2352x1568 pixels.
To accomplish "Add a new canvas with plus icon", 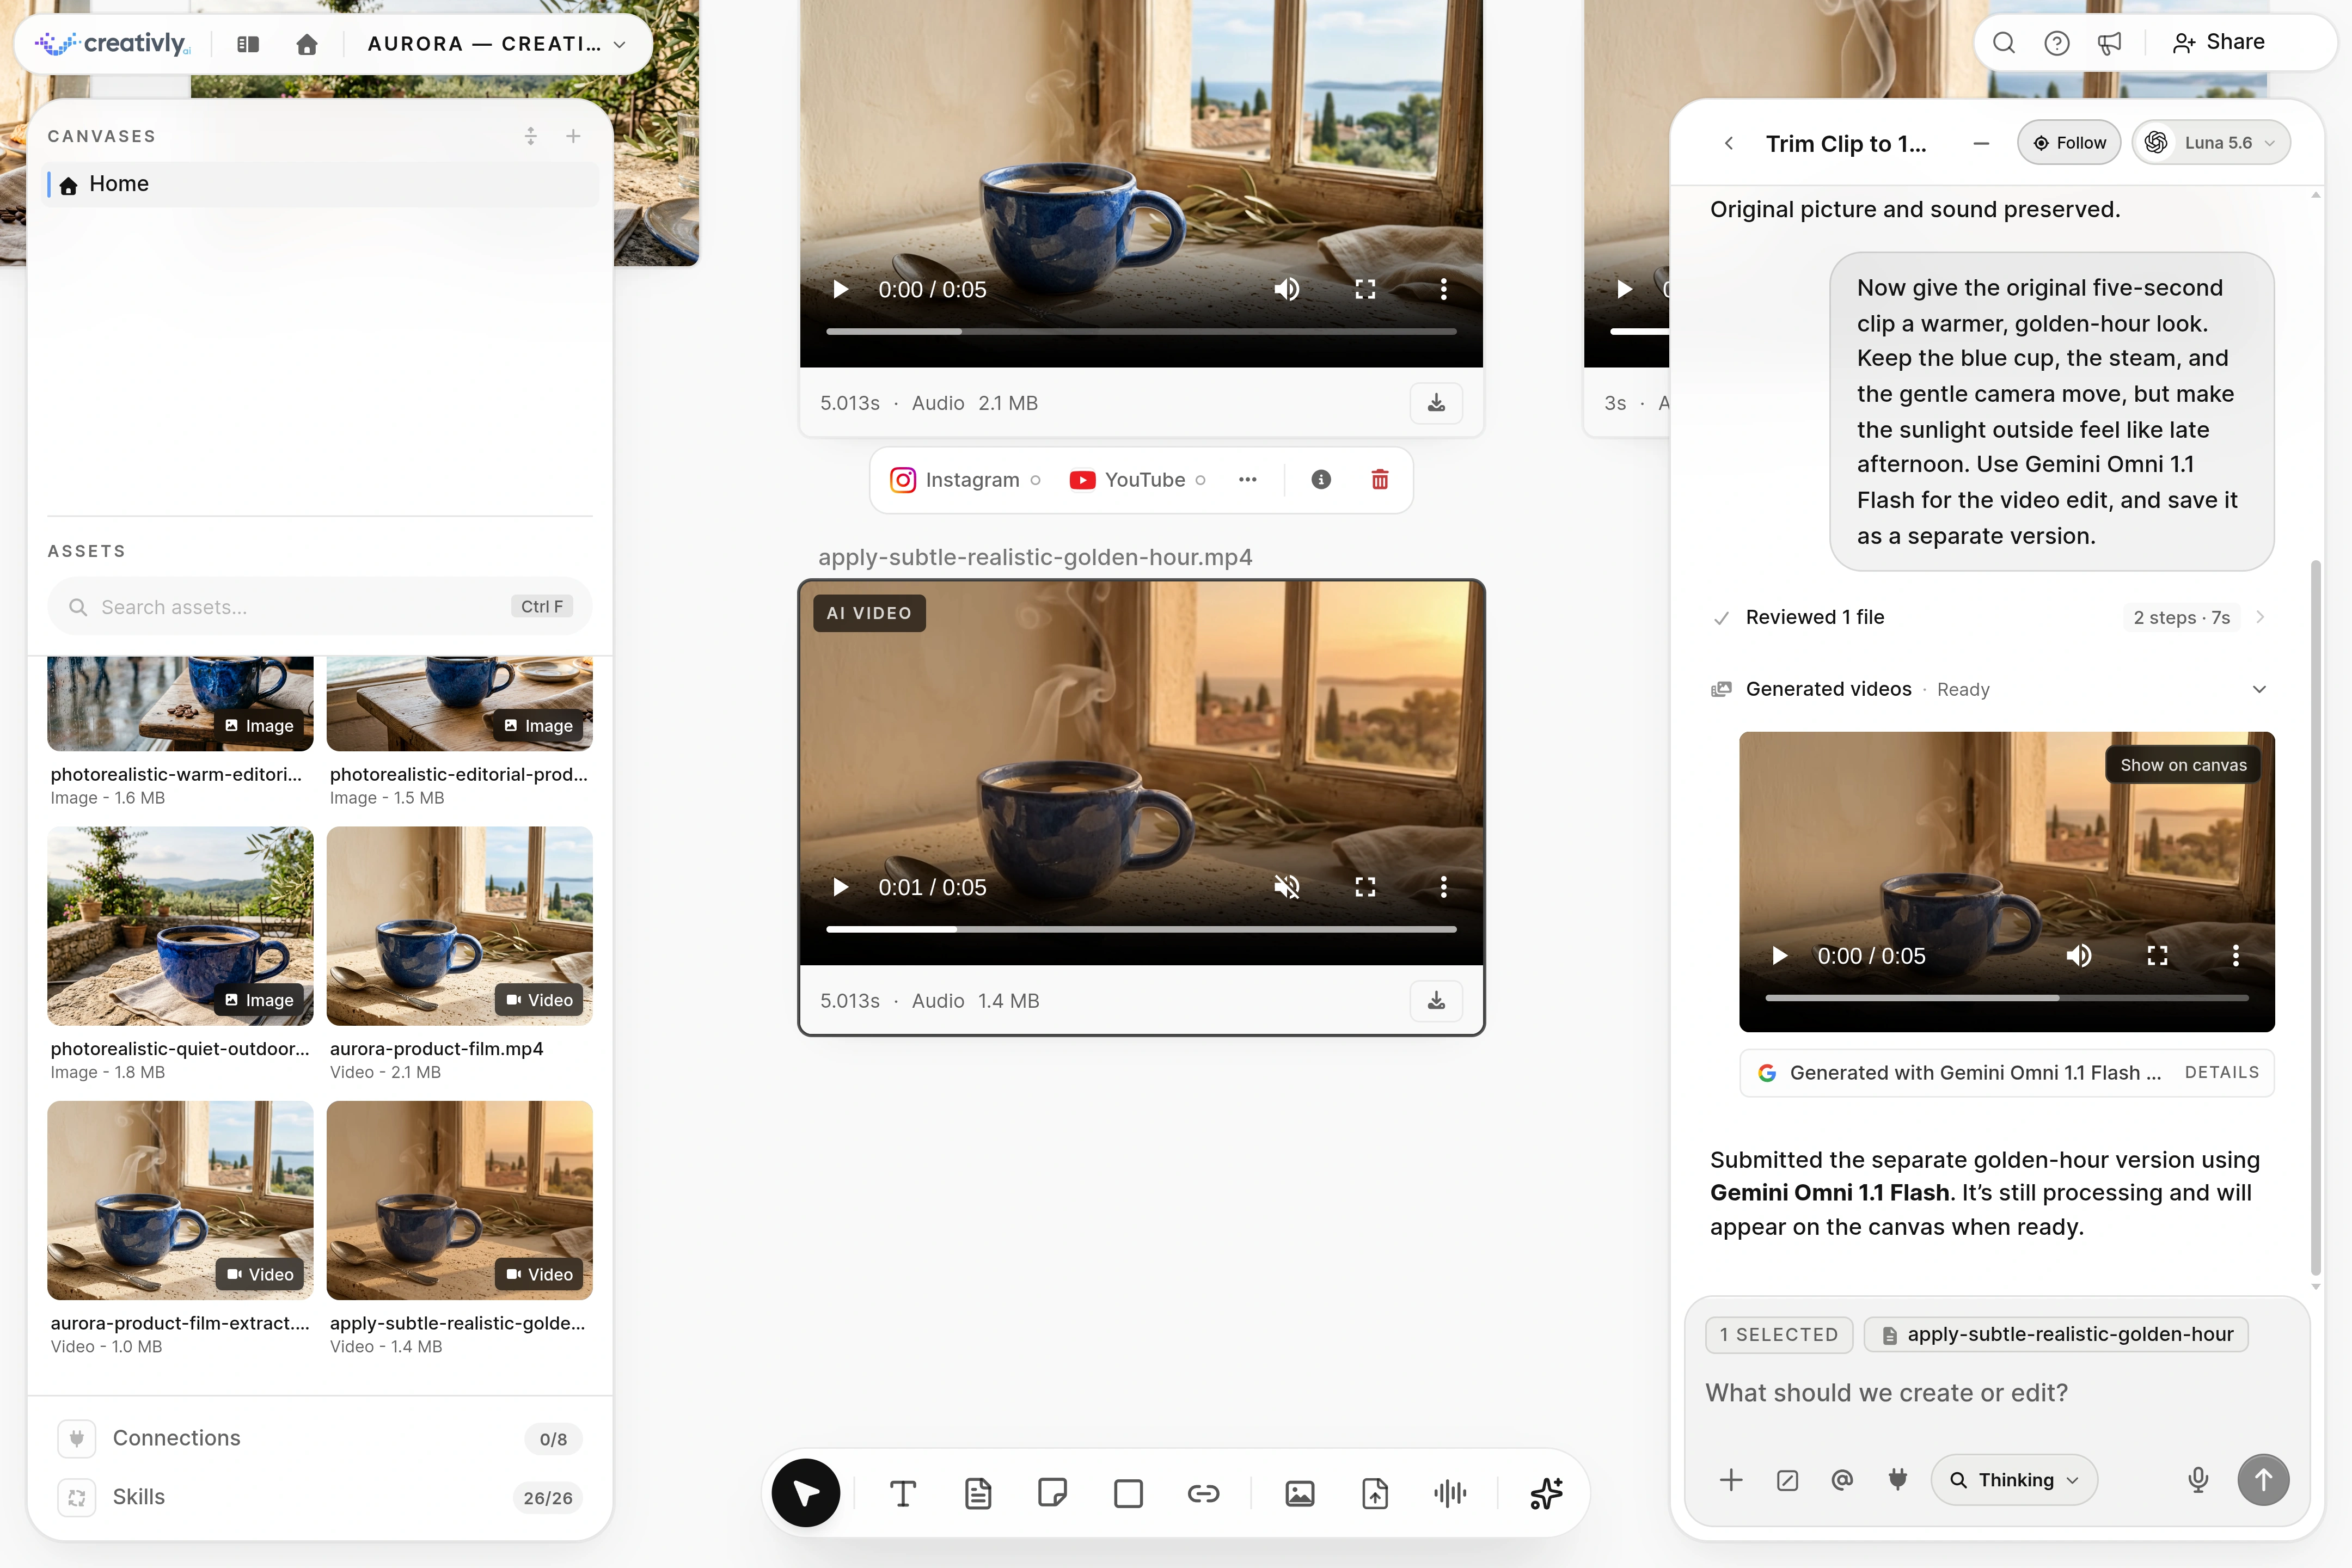I will tap(573, 136).
